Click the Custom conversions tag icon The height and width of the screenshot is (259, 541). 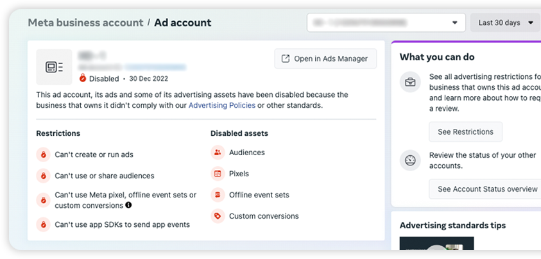click(x=218, y=216)
